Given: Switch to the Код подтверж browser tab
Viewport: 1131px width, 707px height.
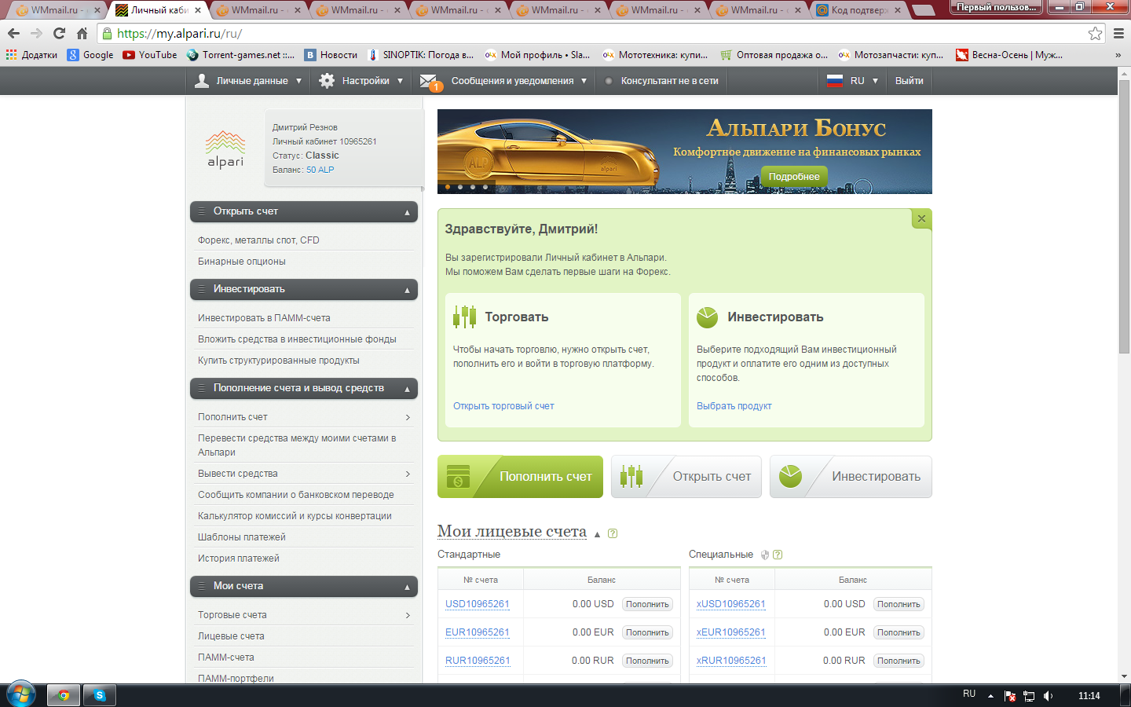Looking at the screenshot, I should tap(859, 10).
